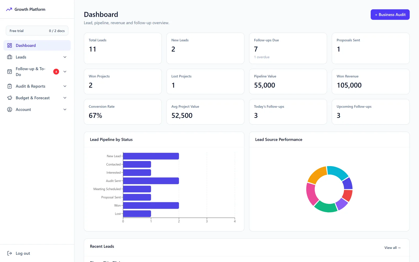Click the orange donut chart segment

tap(317, 175)
